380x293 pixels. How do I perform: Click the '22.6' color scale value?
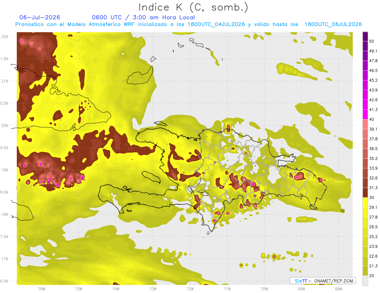pyautogui.click(x=373, y=256)
